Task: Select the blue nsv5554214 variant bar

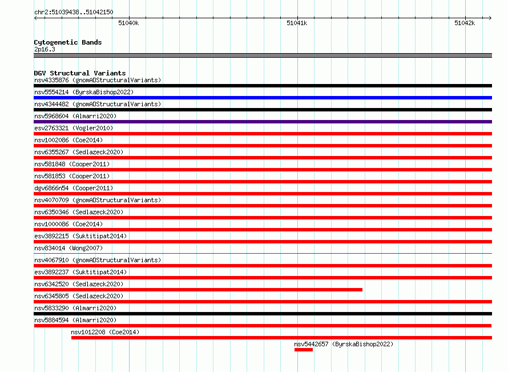Action: click(263, 98)
